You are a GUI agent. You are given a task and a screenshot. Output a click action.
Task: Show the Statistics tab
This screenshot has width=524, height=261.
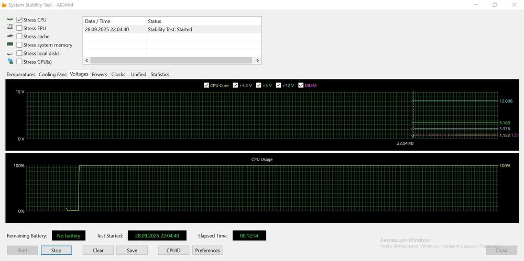pyautogui.click(x=160, y=74)
